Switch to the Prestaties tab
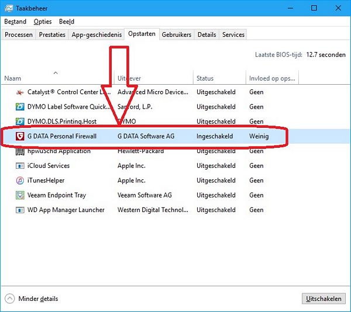 click(x=52, y=34)
